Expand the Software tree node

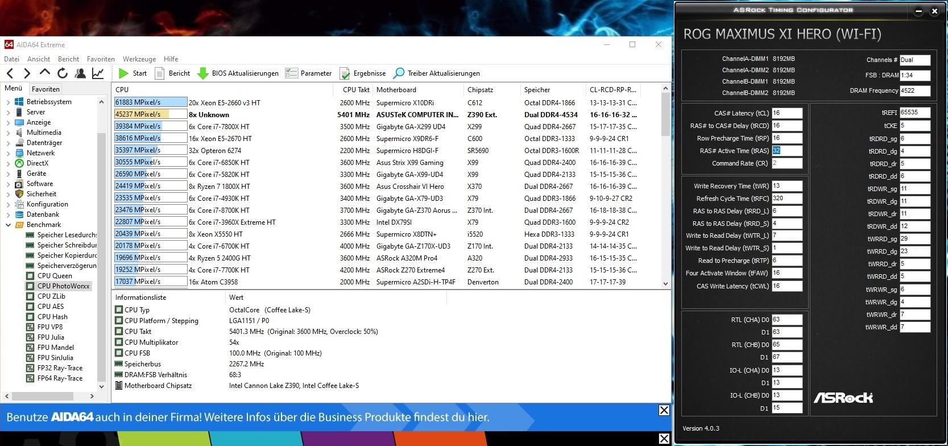point(8,184)
